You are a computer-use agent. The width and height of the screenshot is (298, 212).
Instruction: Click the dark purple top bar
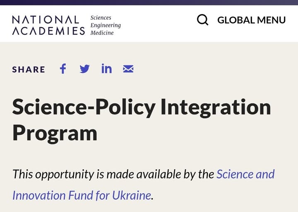click(x=149, y=2)
